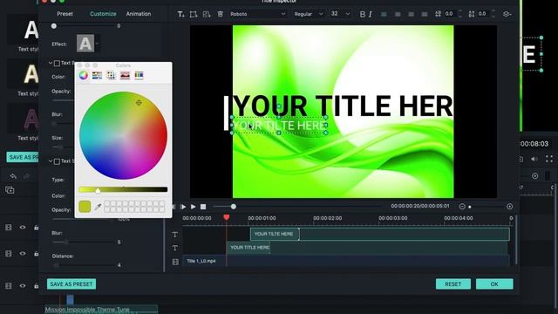558x314 pixels.
Task: Open the font size 32 dropdown
Action: pyautogui.click(x=340, y=14)
